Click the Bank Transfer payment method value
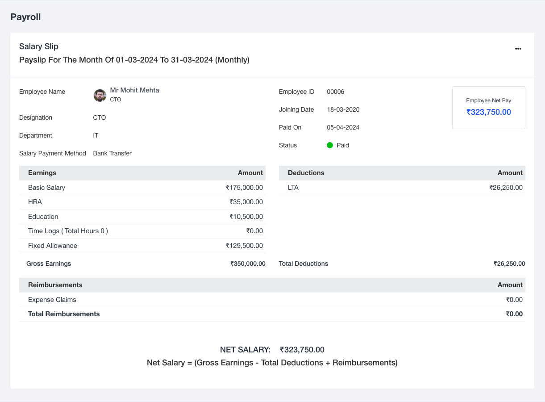 pos(112,153)
